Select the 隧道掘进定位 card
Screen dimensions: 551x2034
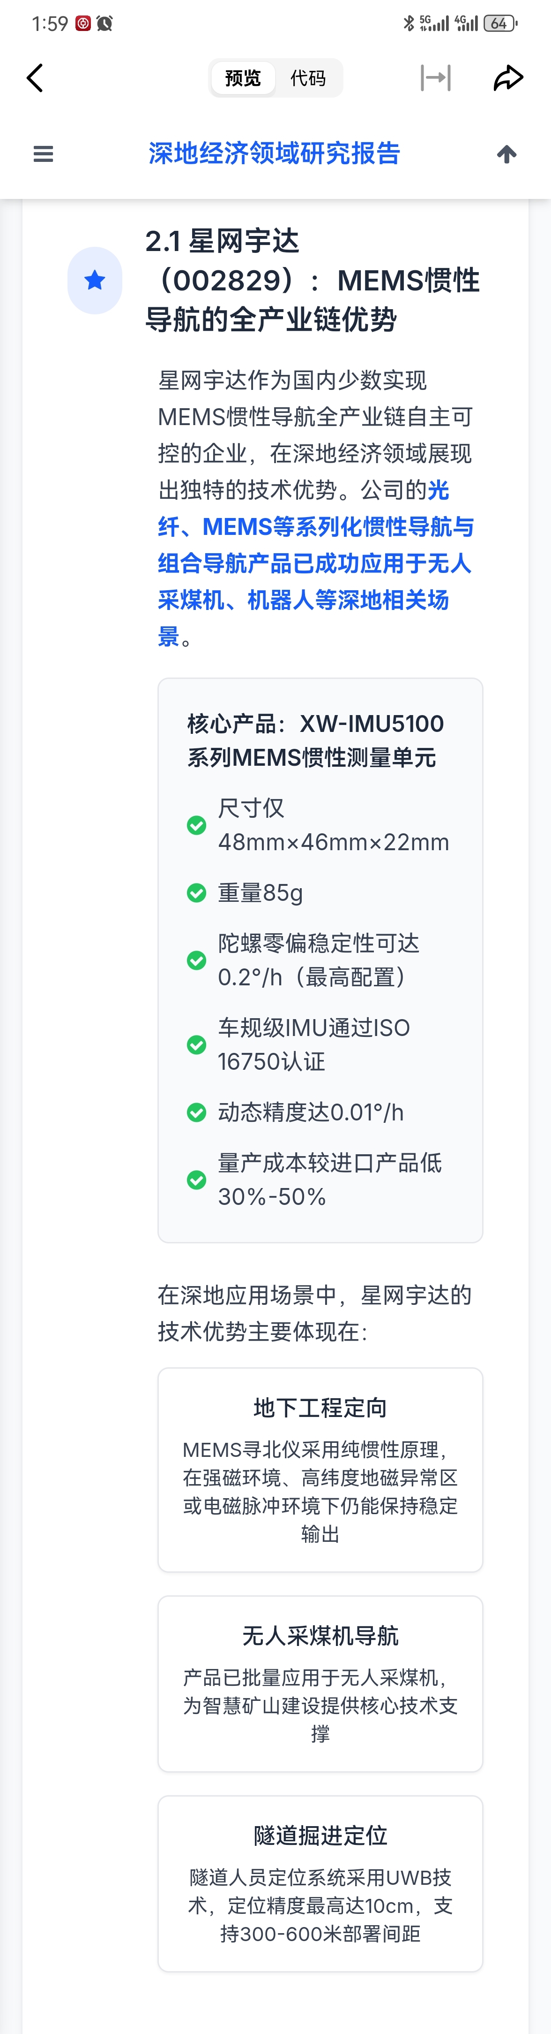click(320, 1883)
